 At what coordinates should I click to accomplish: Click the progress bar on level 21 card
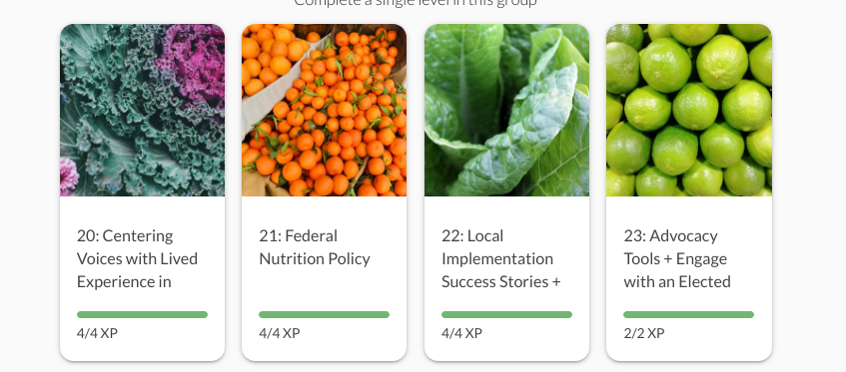[325, 314]
